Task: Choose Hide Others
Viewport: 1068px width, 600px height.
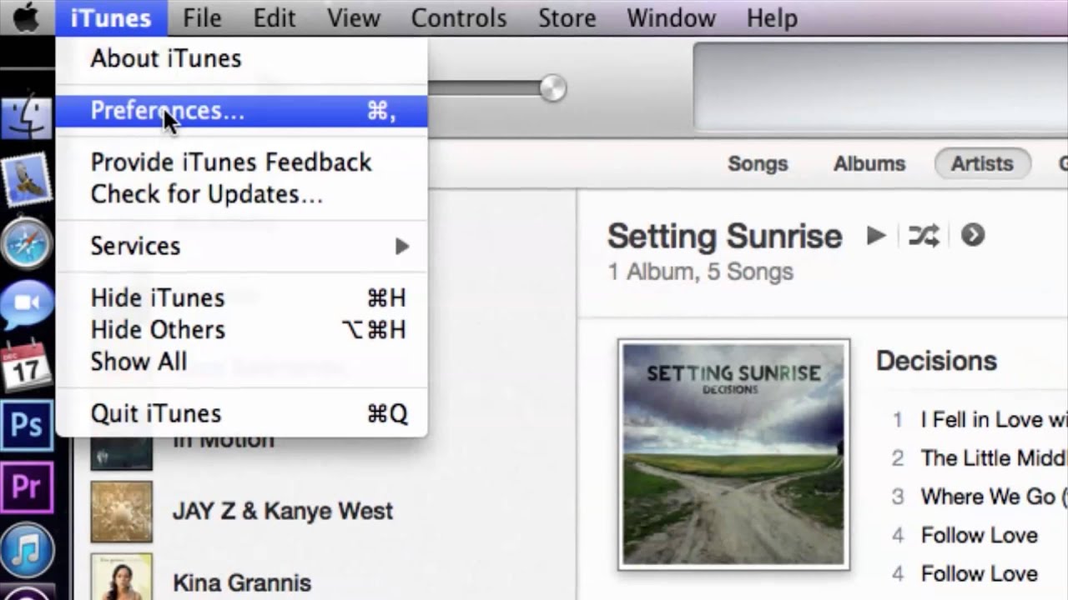Action: [241, 330]
